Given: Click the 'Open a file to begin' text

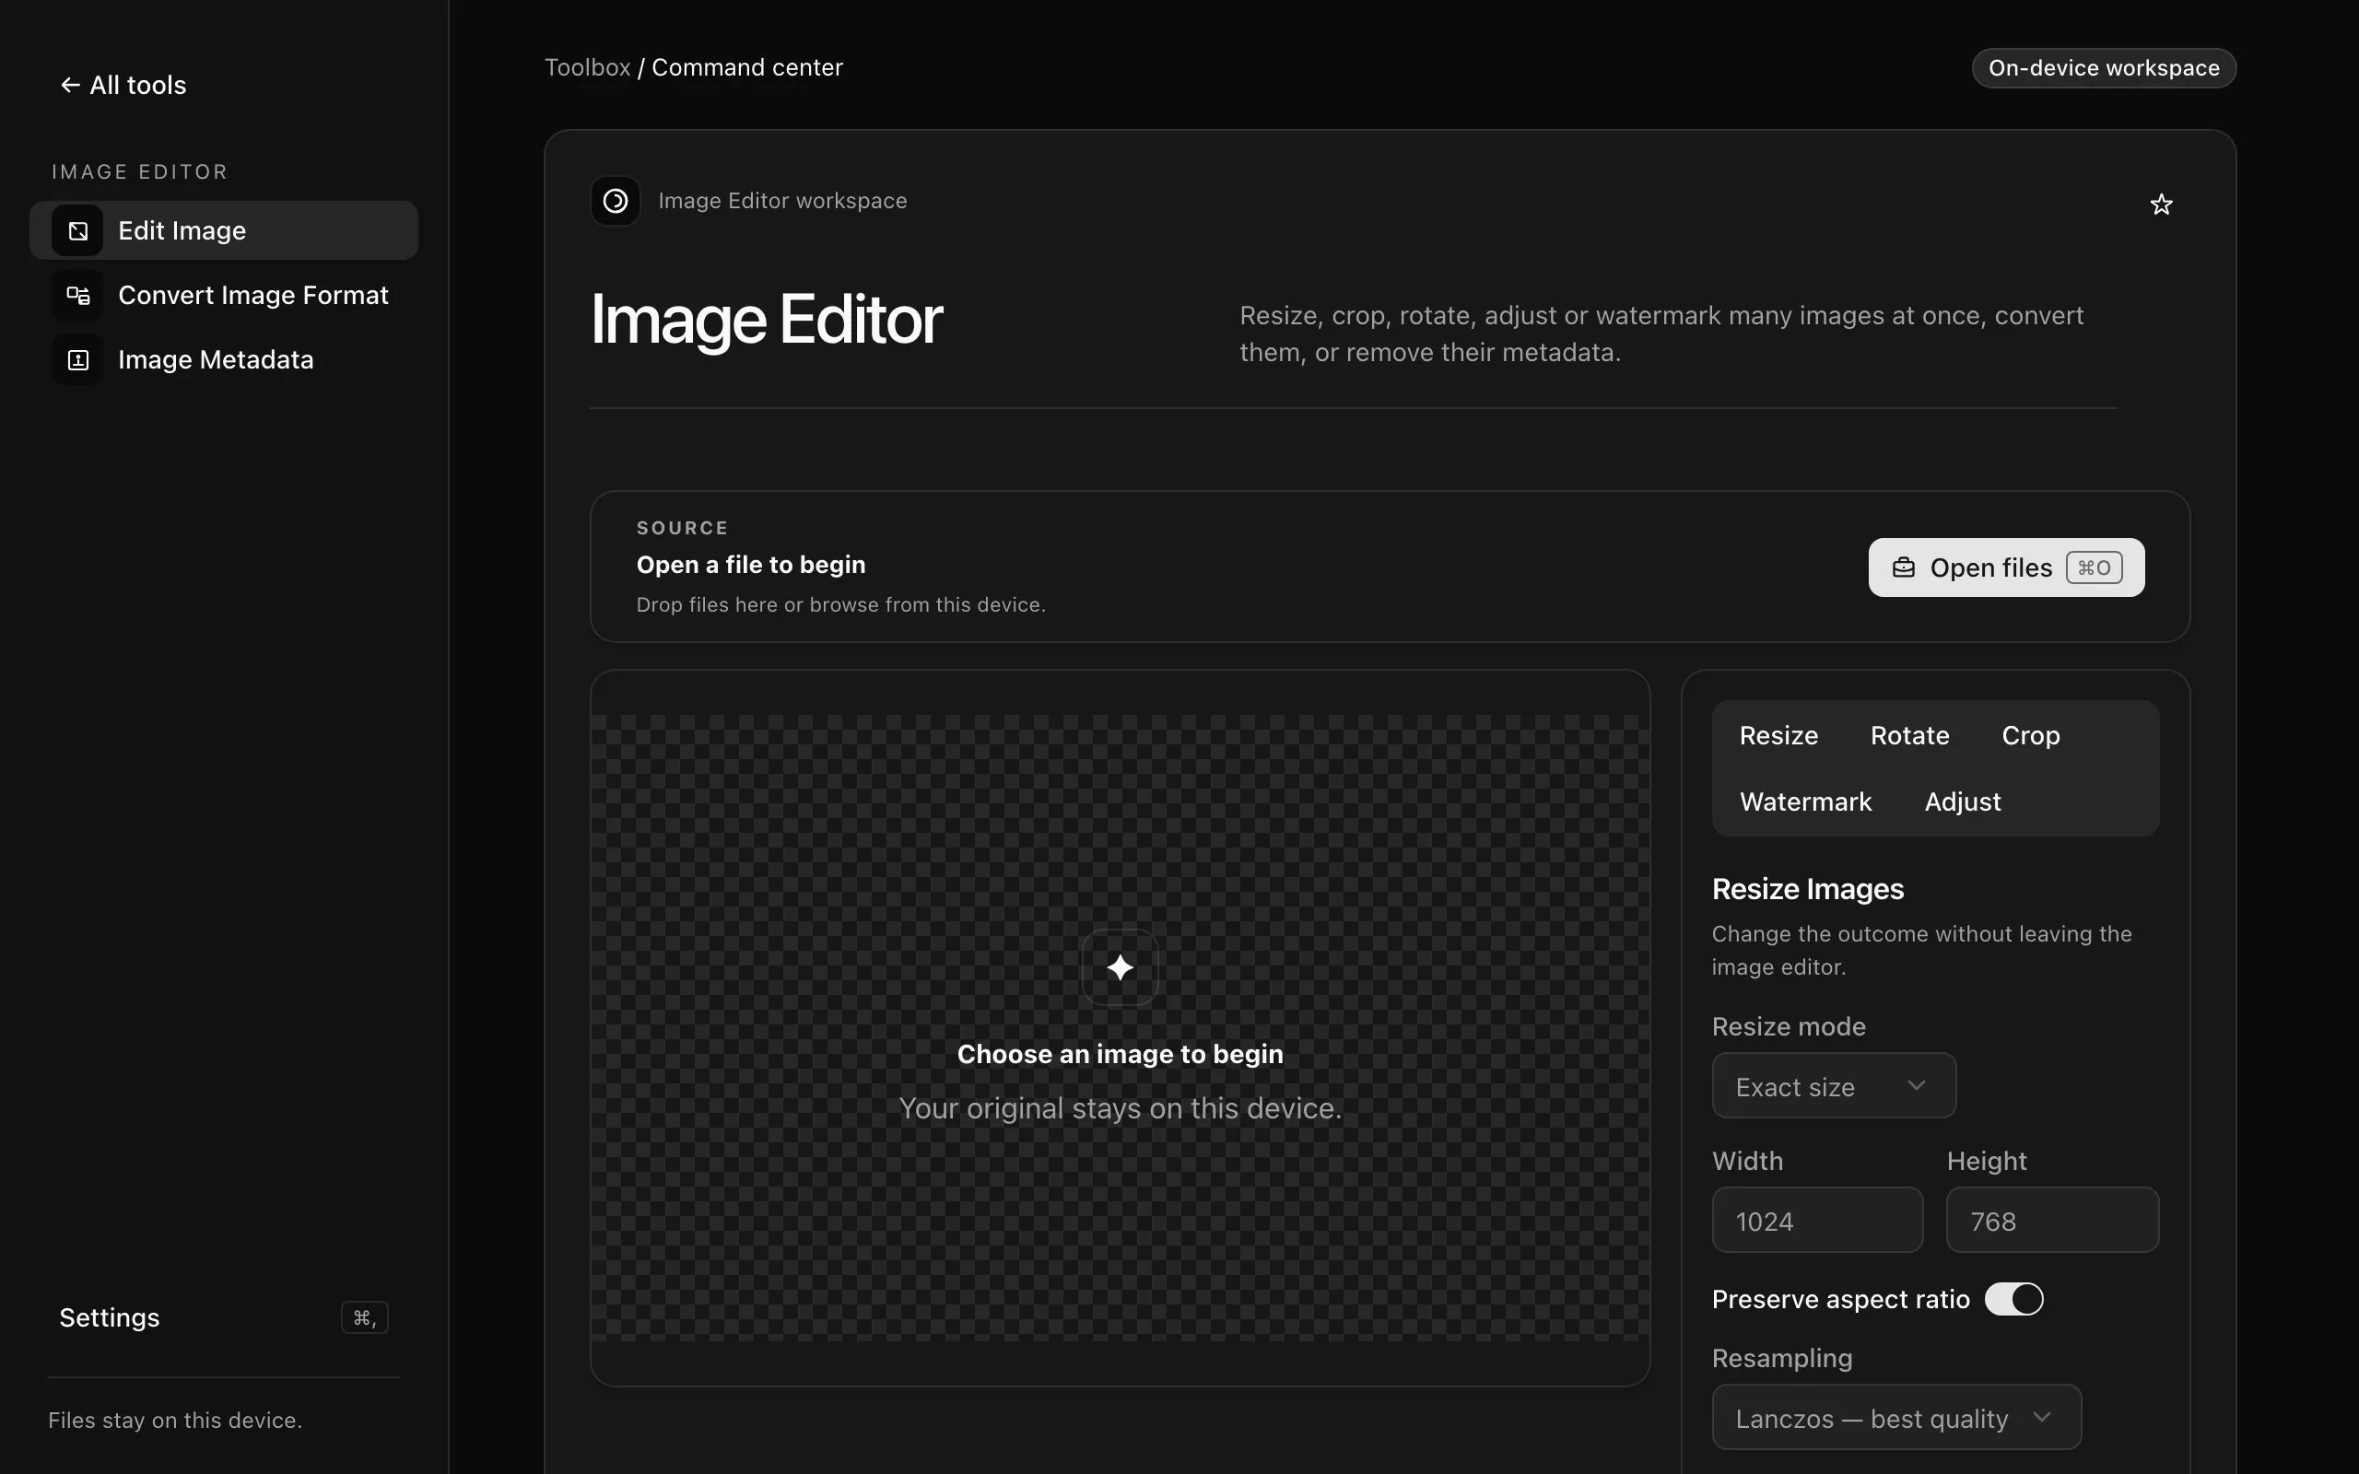Looking at the screenshot, I should [x=751, y=566].
